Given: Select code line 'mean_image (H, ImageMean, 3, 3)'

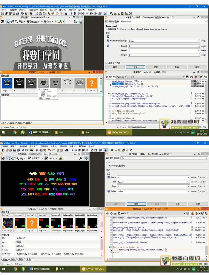Looking at the screenshot, I should [x=130, y=94].
